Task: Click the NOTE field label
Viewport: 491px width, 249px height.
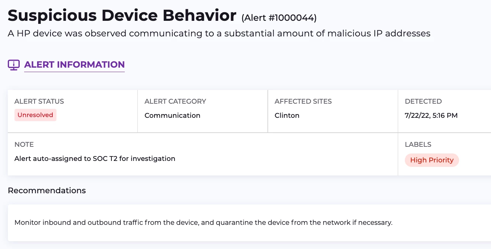Action: (24, 145)
